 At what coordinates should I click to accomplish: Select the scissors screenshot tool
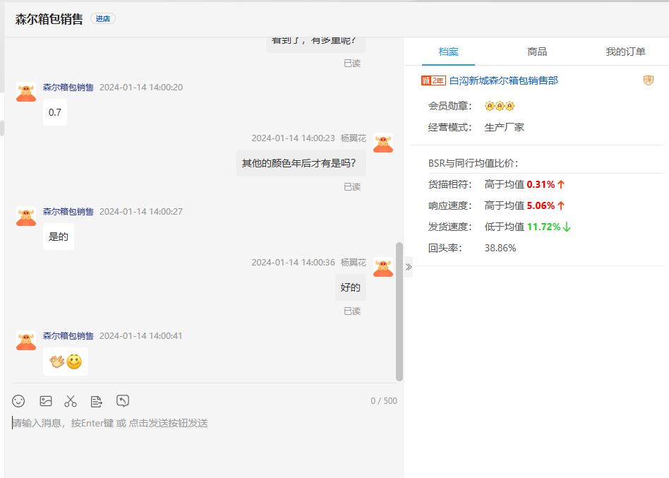tap(71, 401)
